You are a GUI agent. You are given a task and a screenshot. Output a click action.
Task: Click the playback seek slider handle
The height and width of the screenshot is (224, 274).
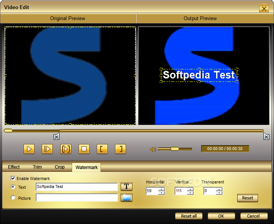8,130
